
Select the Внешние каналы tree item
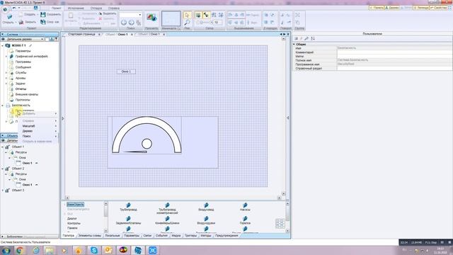pyautogui.click(x=27, y=94)
